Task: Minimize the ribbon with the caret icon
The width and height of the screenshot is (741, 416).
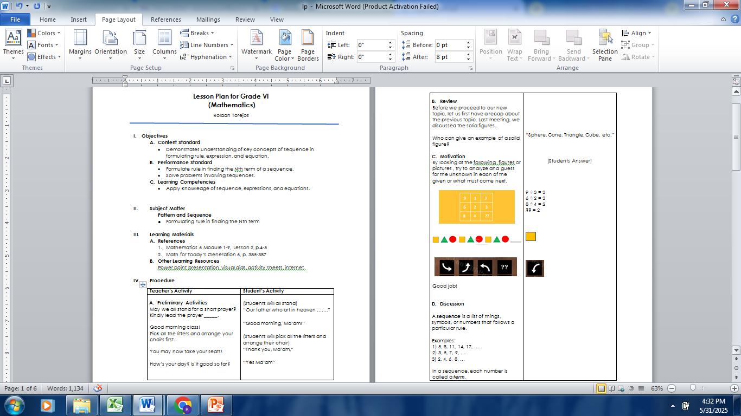Action: tap(723, 19)
